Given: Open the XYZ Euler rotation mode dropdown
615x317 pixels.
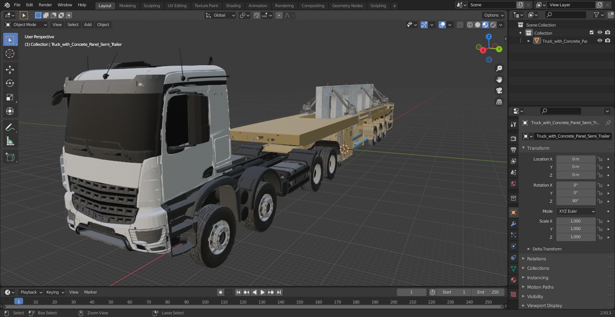Looking at the screenshot, I should pos(576,211).
